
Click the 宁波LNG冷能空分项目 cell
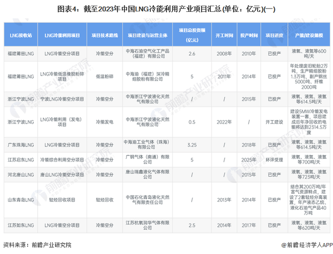(62, 99)
